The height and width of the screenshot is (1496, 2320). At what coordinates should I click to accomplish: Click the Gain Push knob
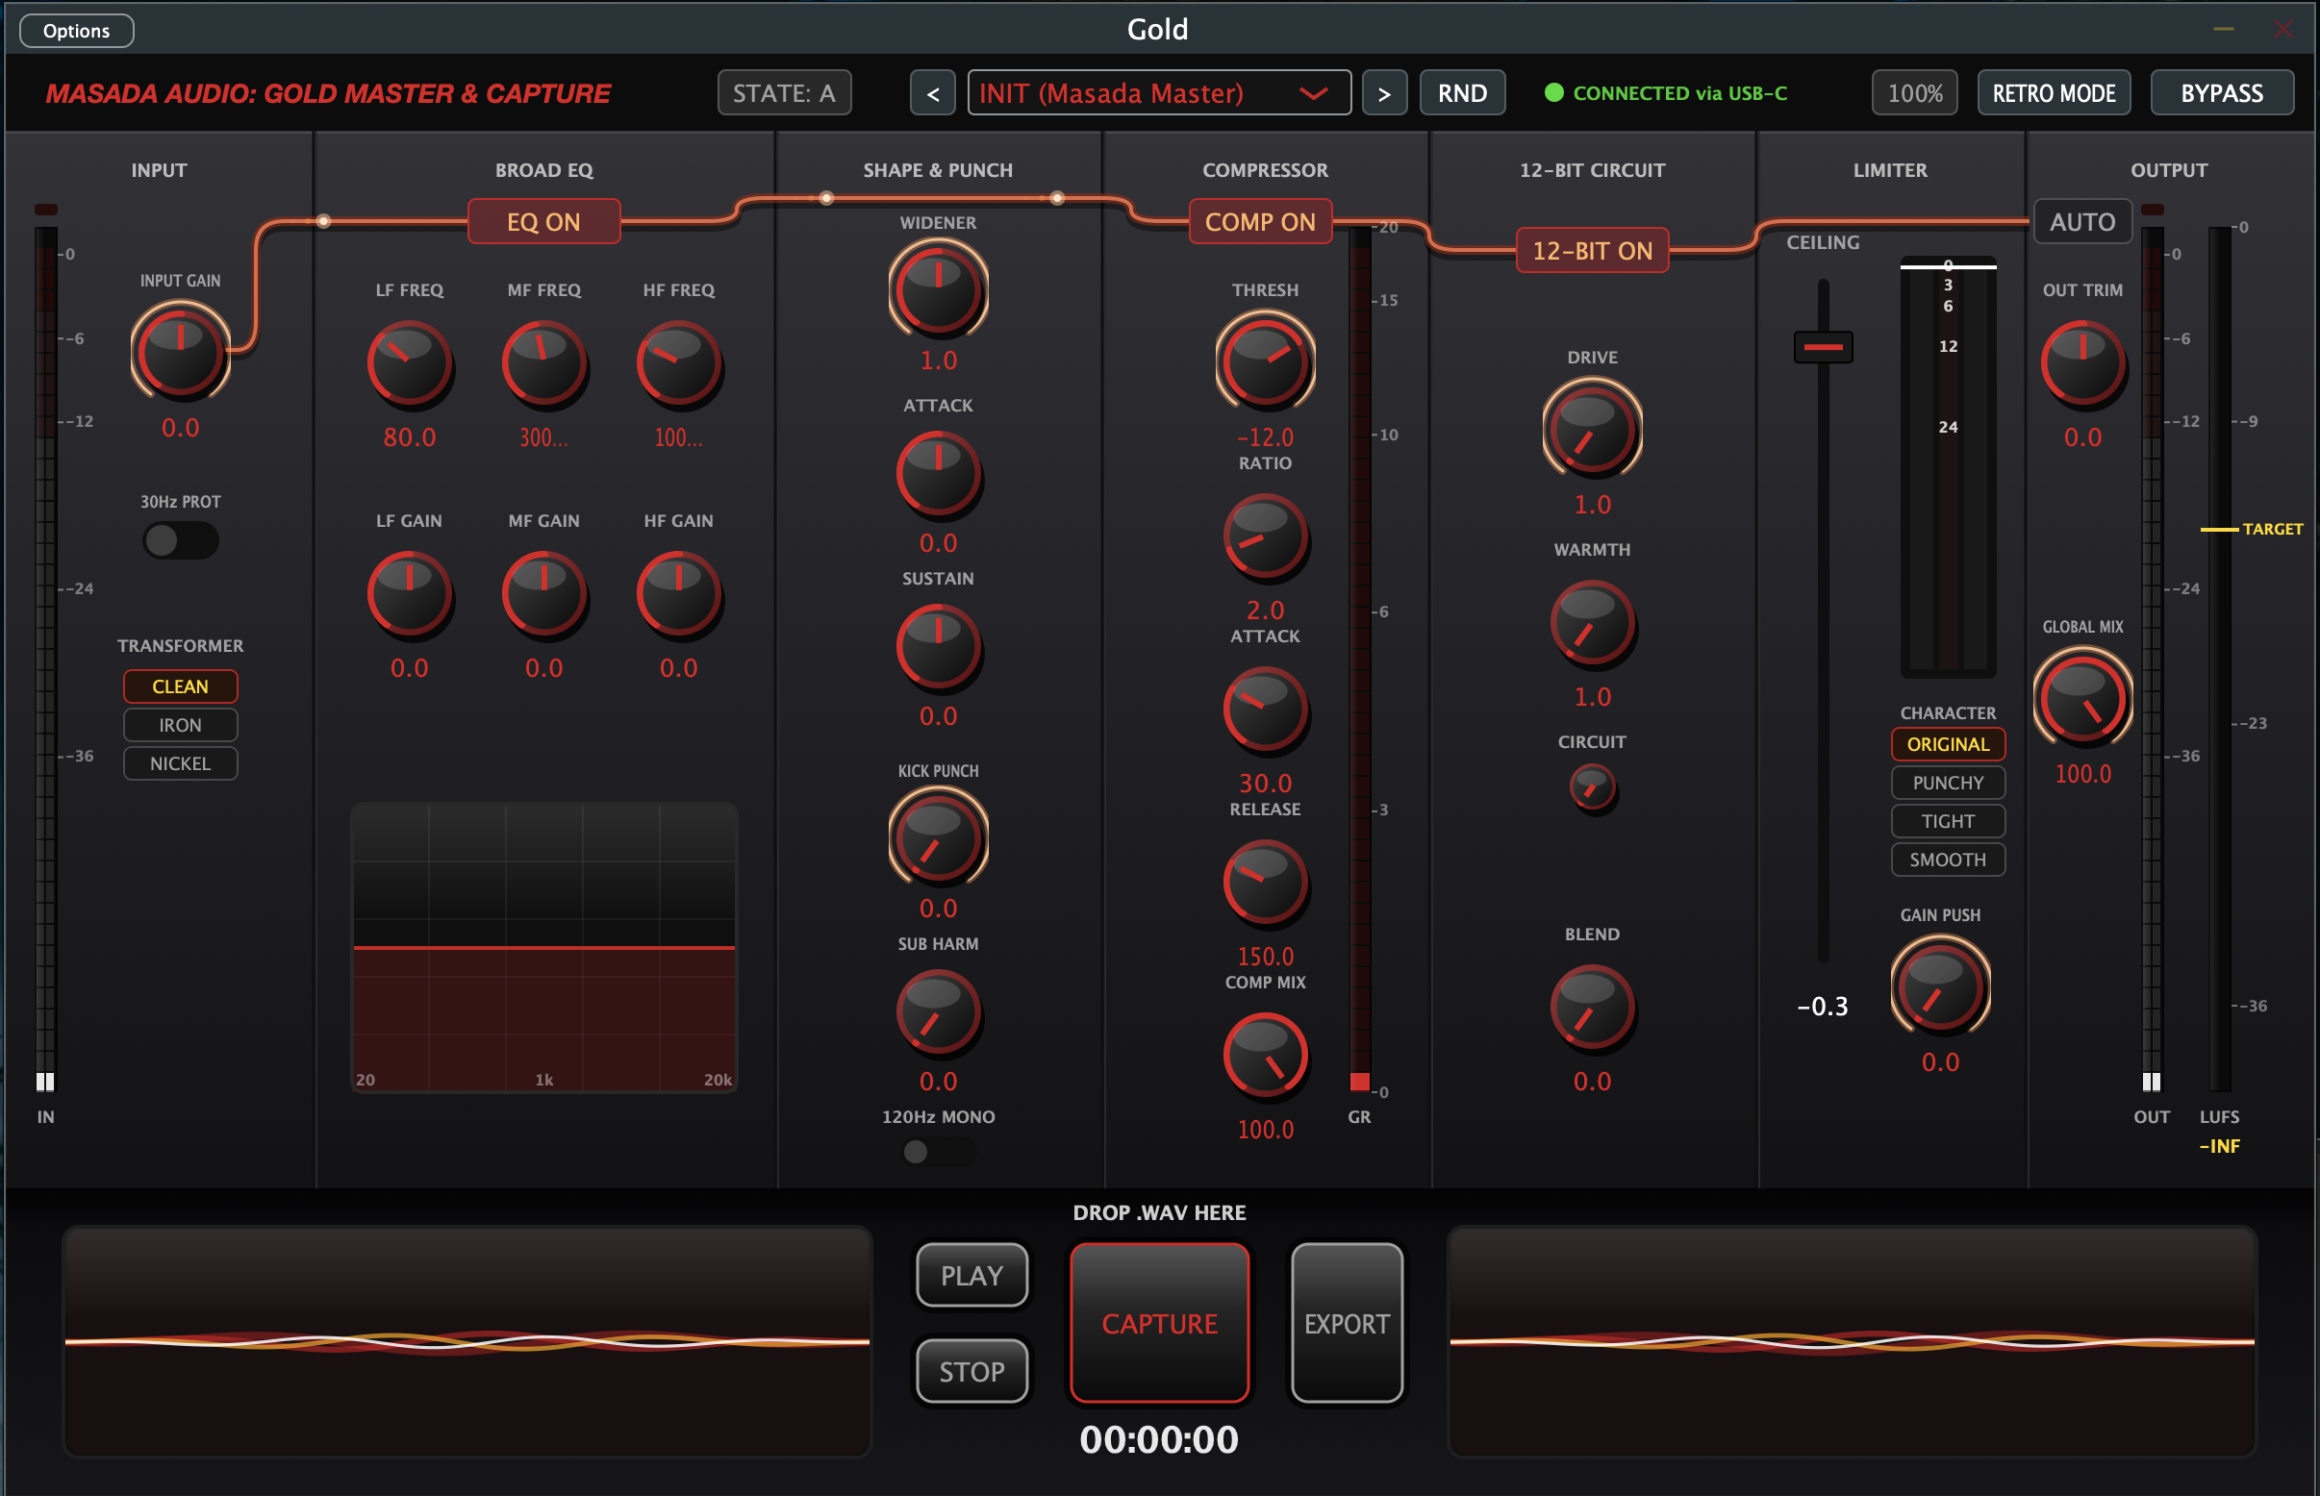1940,987
